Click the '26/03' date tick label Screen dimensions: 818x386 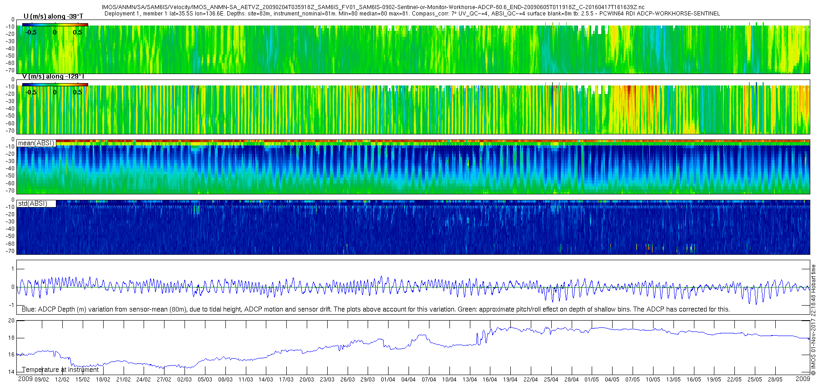tap(348, 380)
